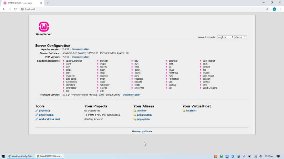Click the 'Server Configuration' heading
The height and width of the screenshot is (159, 284).
click(x=53, y=46)
